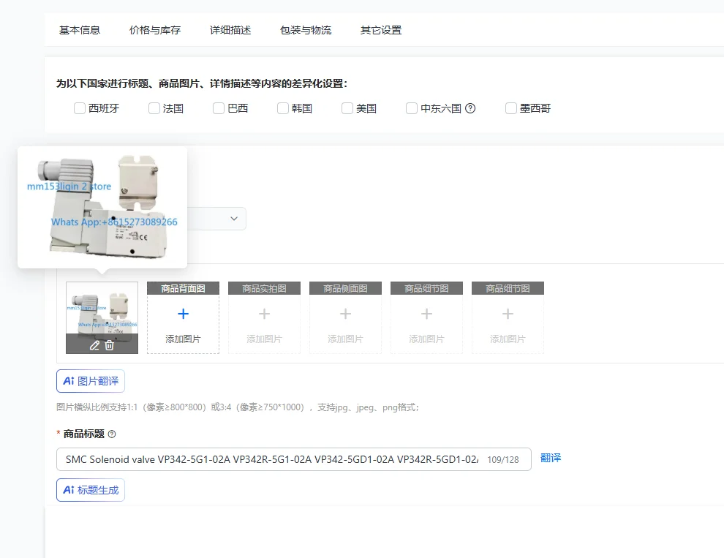
Task: Open the 基本信息 tab
Action: click(80, 30)
